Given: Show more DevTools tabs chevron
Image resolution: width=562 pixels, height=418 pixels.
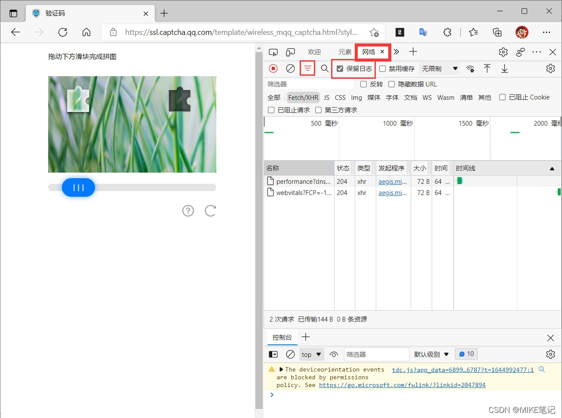Looking at the screenshot, I should [396, 52].
